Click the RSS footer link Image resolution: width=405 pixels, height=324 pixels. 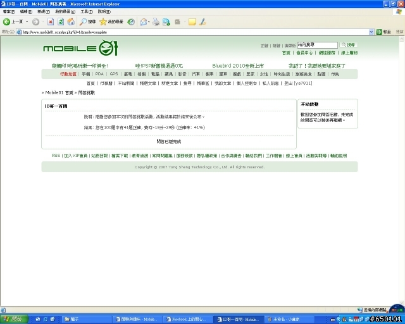coord(56,156)
